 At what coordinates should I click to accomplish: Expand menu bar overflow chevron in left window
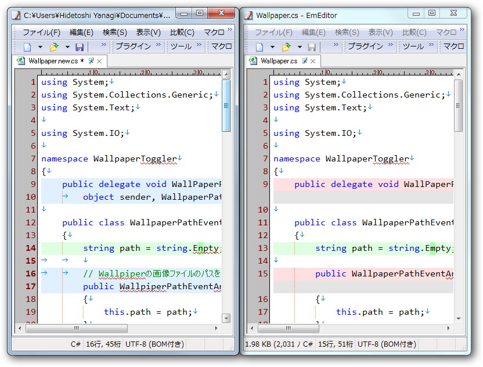(x=230, y=30)
